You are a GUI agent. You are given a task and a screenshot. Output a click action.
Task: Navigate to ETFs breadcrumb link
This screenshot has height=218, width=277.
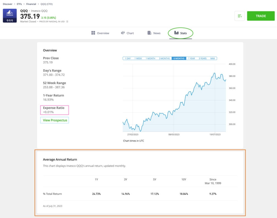(x=19, y=4)
